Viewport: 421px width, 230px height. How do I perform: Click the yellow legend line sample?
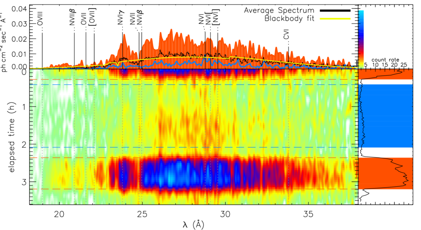coord(335,19)
